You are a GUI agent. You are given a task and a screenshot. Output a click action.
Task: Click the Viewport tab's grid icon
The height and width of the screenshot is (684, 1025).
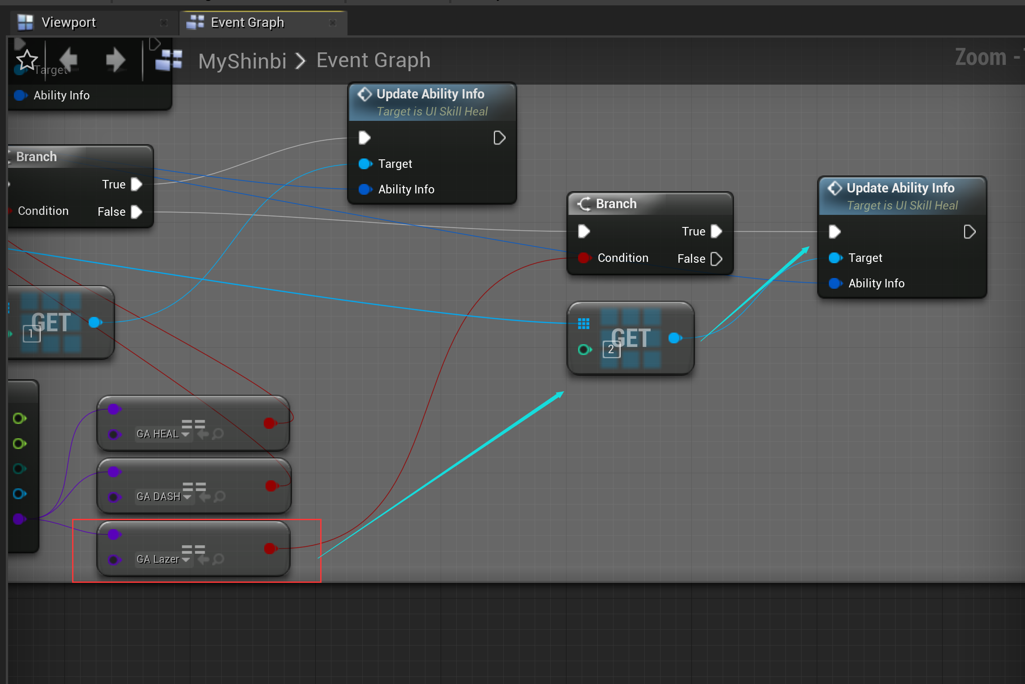point(25,21)
